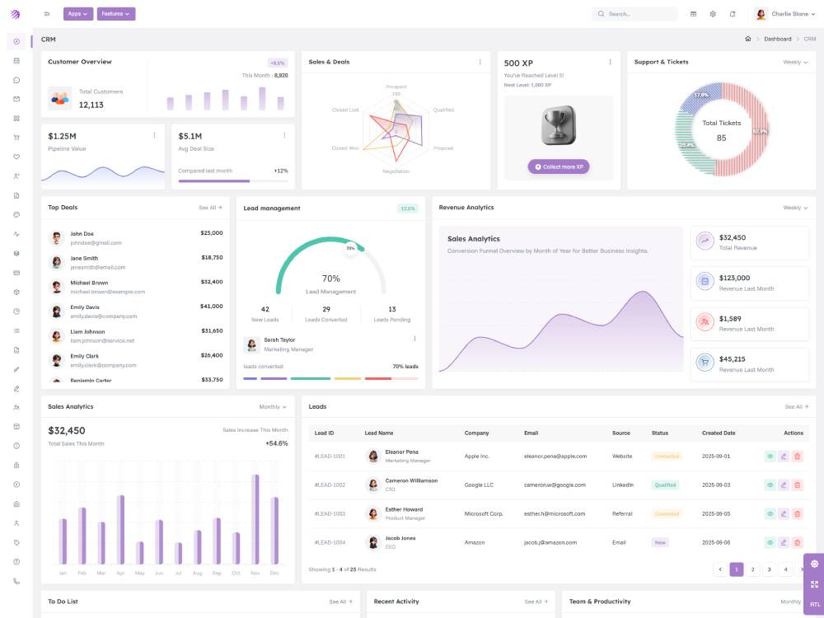View Esther Howard lead via eye icon
Image resolution: width=824 pixels, height=618 pixels.
[x=770, y=513]
